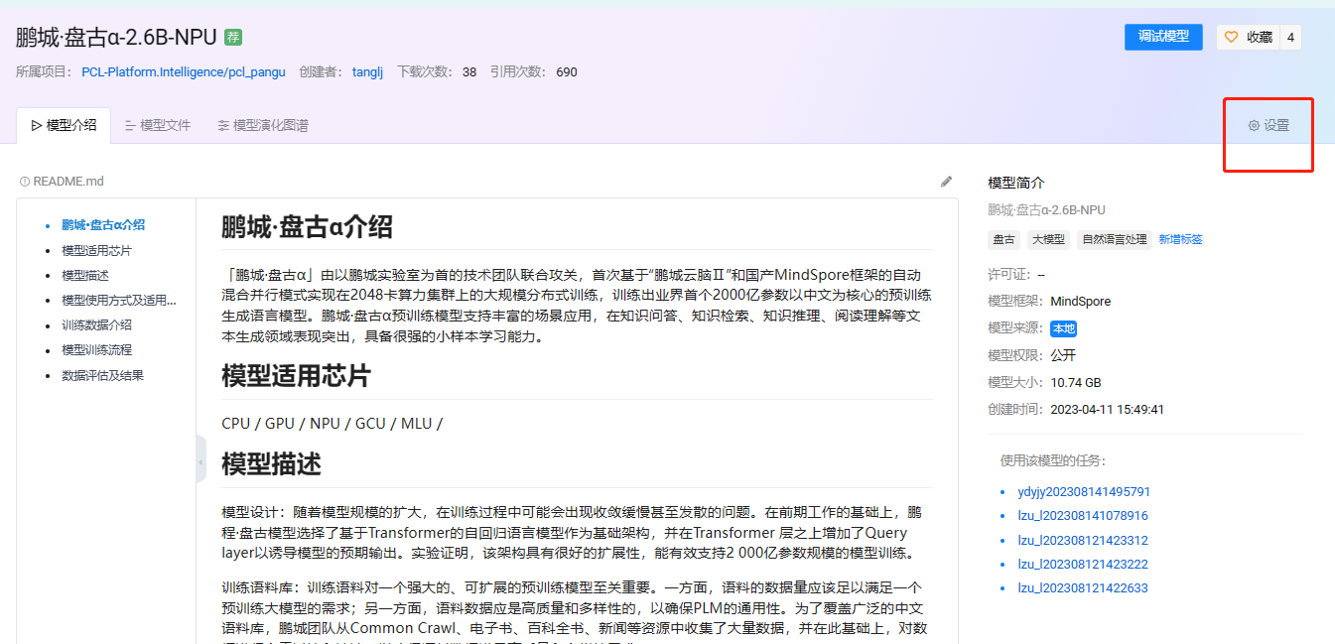Open project link PCL-Platform.Intelligence/pcl_pangu

(184, 71)
